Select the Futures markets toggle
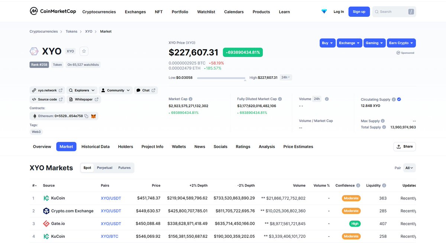 [x=125, y=168]
